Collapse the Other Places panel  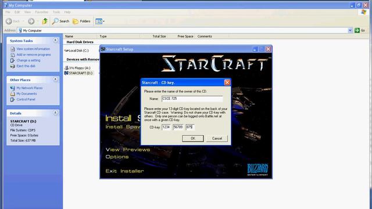click(x=55, y=80)
